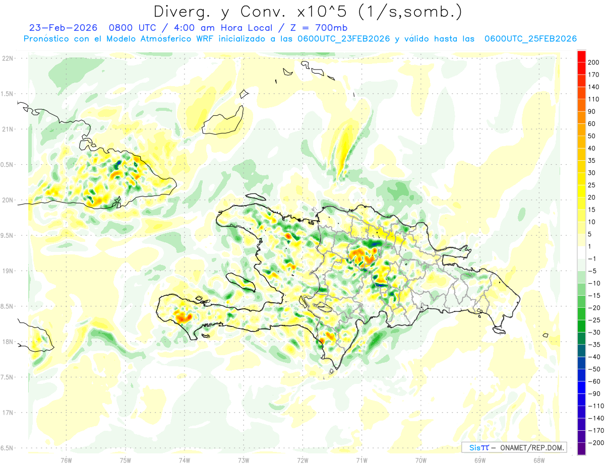
Task: Click the 0.5N latitude label
Action: [x=7, y=165]
